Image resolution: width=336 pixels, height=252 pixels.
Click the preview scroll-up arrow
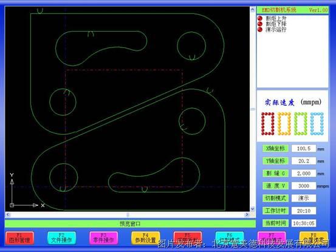pyautogui.click(x=253, y=10)
